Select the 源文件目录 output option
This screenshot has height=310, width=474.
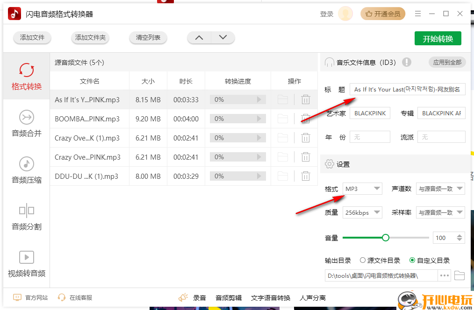(362, 261)
